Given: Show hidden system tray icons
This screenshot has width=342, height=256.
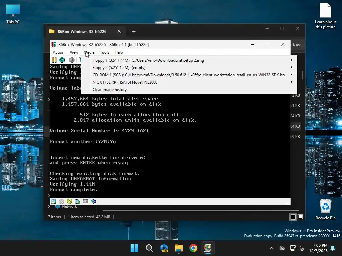Looking at the screenshot, I should (272, 248).
